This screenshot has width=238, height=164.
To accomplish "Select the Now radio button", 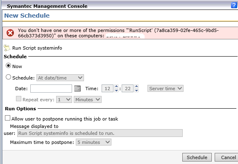I will pos(8,66).
